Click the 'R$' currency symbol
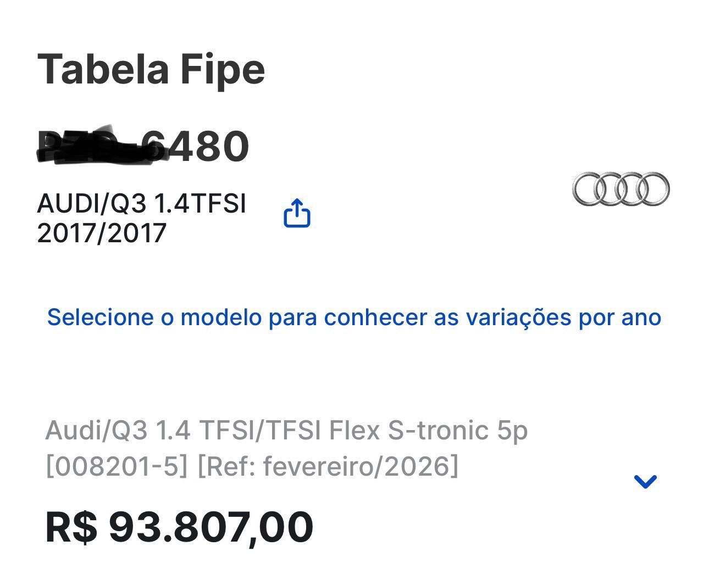 pyautogui.click(x=71, y=527)
